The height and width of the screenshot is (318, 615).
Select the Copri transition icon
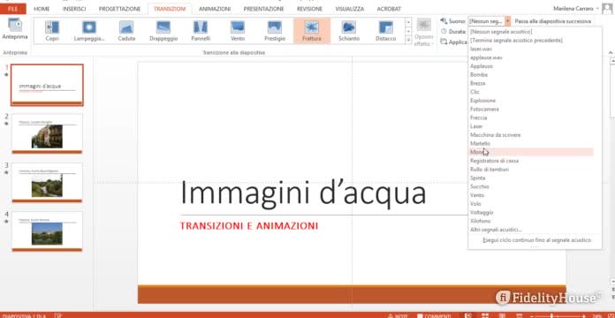tap(52, 30)
